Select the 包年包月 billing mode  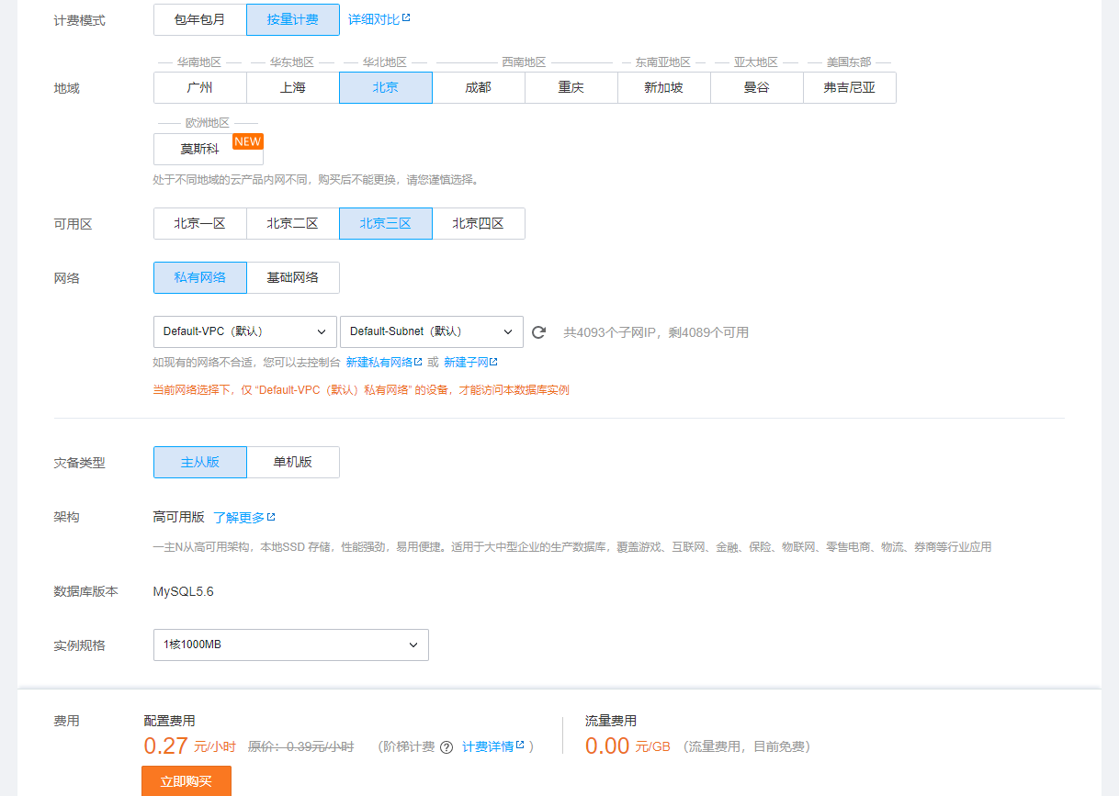coord(199,18)
